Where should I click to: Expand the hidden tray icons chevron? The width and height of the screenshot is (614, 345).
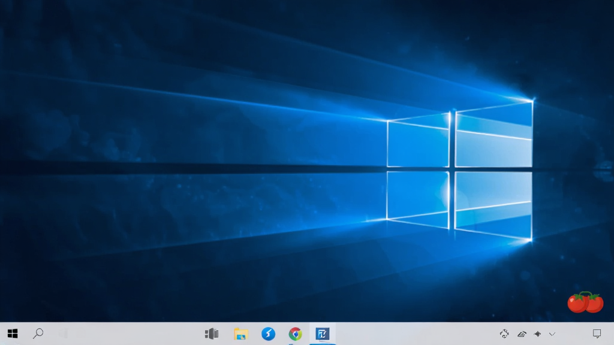click(552, 334)
